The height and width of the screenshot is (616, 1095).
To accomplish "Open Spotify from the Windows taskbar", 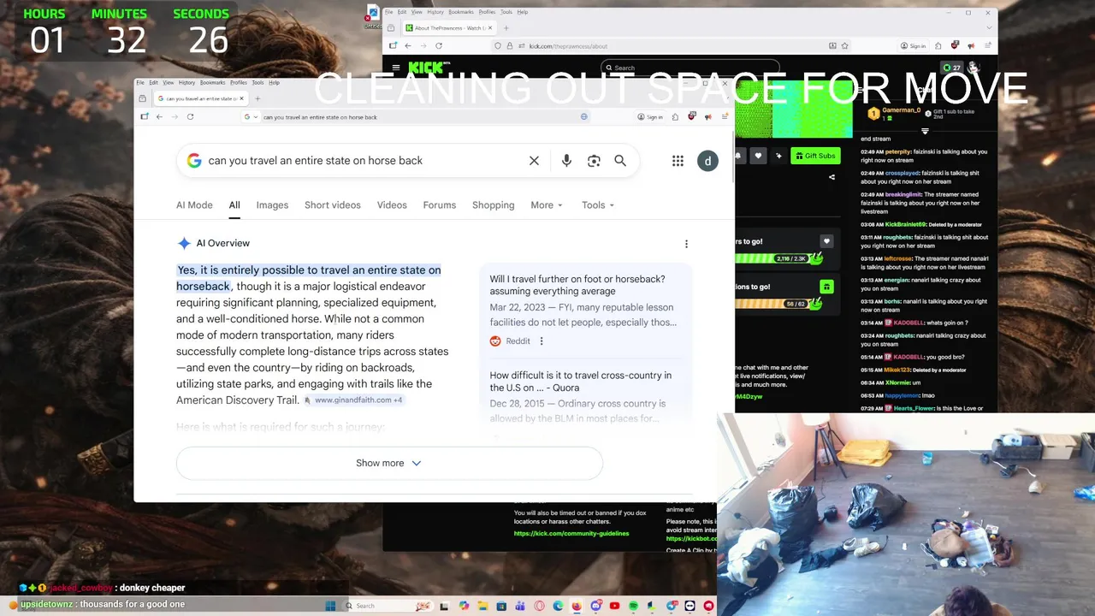I will tap(633, 606).
